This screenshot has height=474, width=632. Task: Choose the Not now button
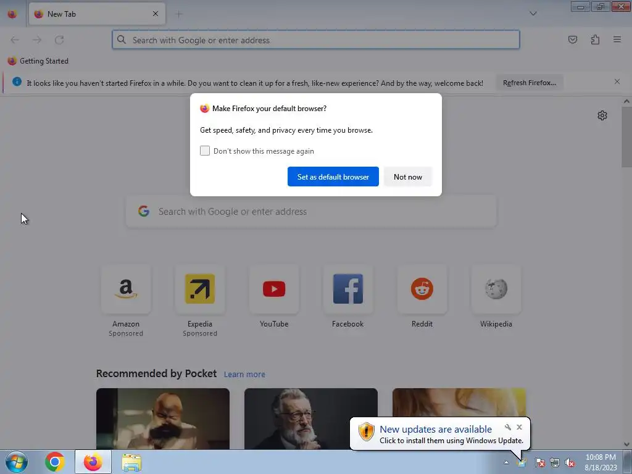click(x=407, y=177)
